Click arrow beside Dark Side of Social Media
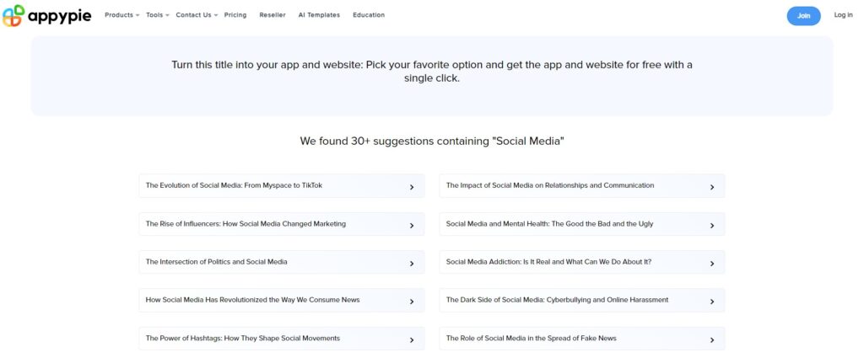The width and height of the screenshot is (864, 363). tap(711, 301)
